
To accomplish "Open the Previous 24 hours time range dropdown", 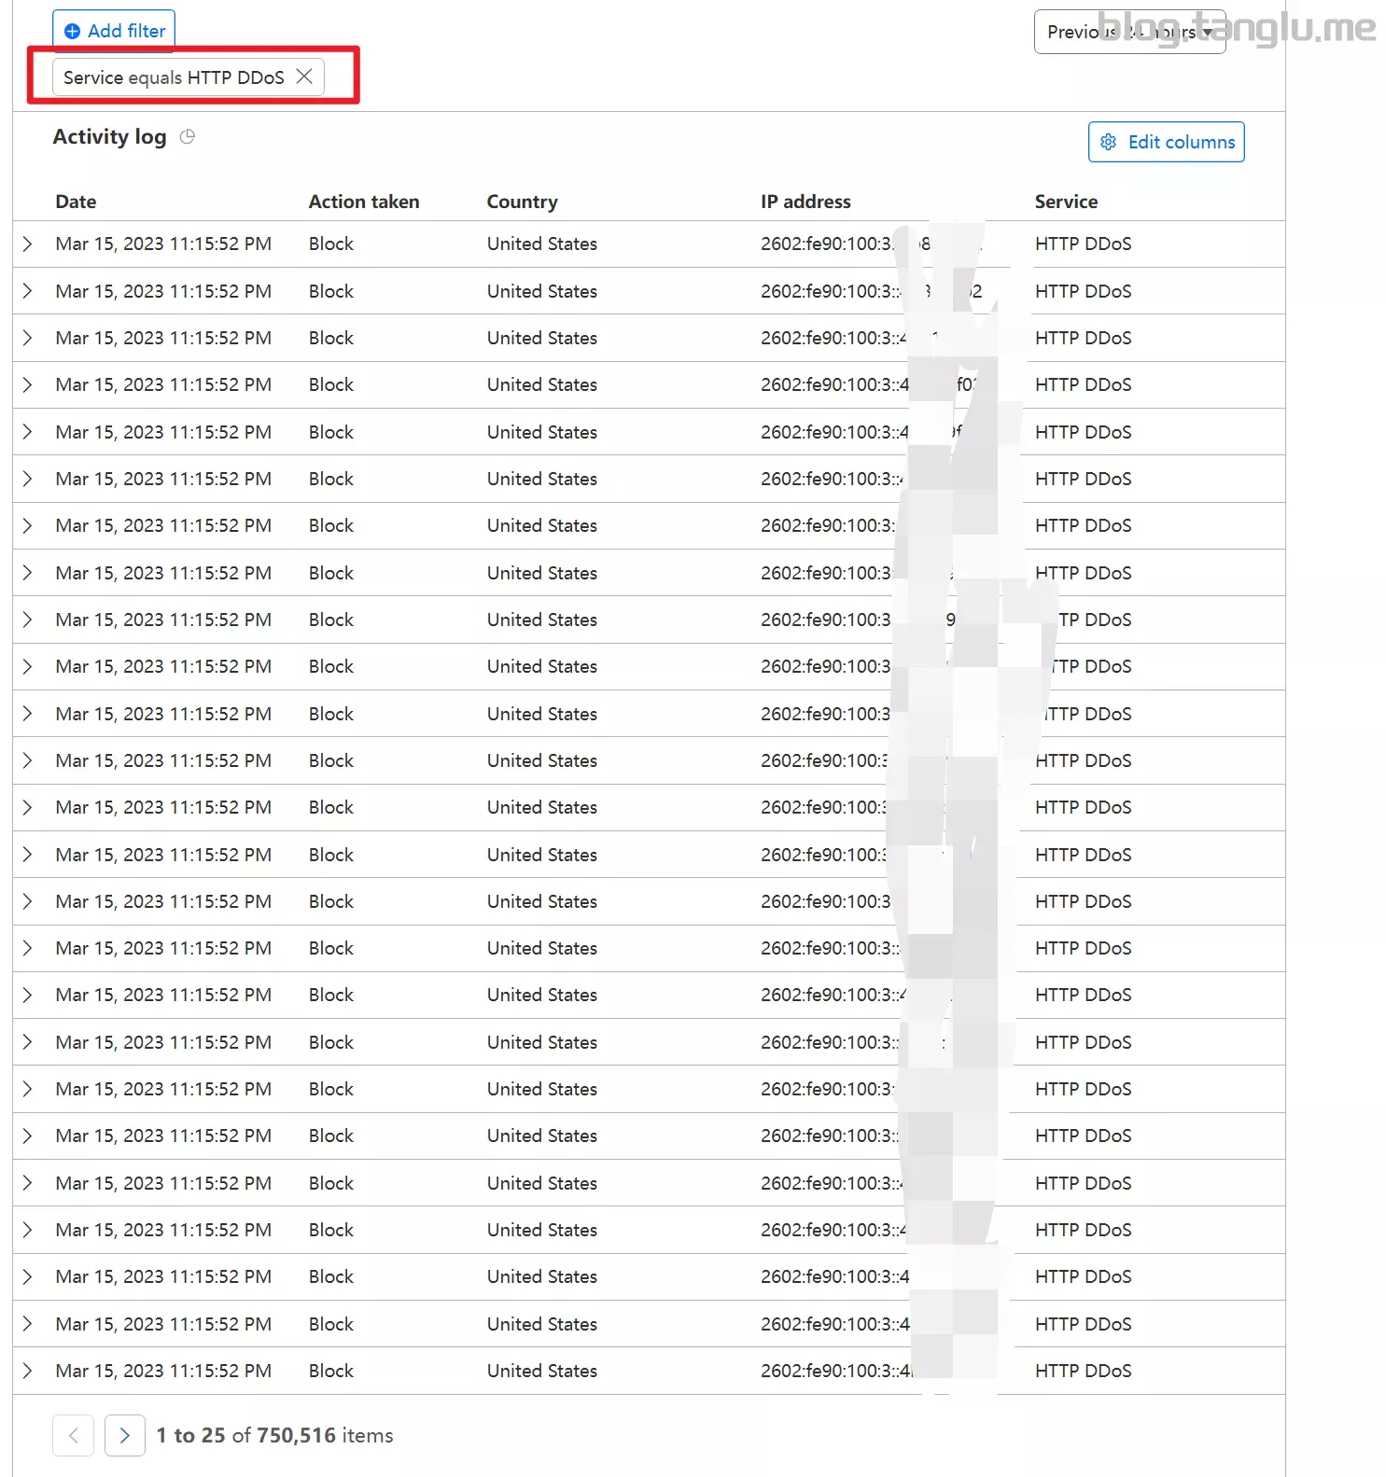I will [x=1128, y=32].
